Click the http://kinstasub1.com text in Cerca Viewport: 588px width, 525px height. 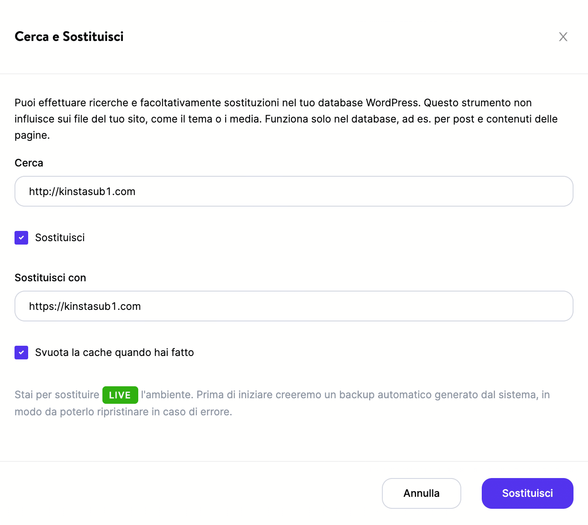[x=82, y=192]
